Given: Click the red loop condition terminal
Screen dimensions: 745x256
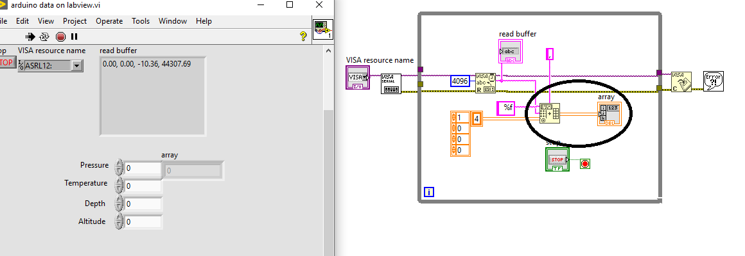Looking at the screenshot, I should coord(585,164).
